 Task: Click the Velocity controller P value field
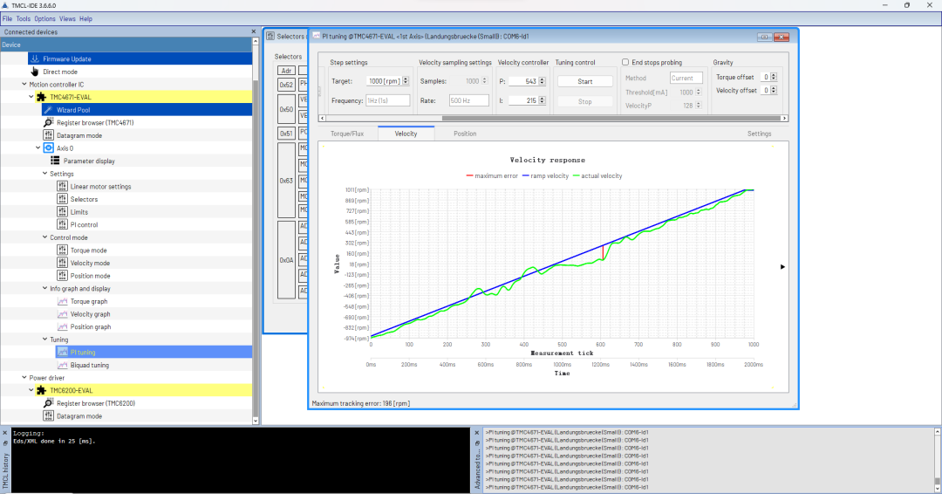pos(524,81)
